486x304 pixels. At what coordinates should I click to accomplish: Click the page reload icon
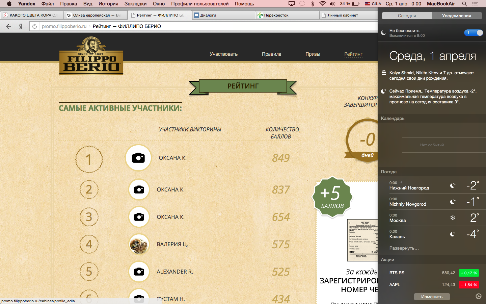[x=34, y=26]
